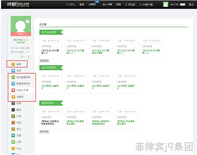Open the 21:00-22:15 会计从业 course card

click(152, 48)
